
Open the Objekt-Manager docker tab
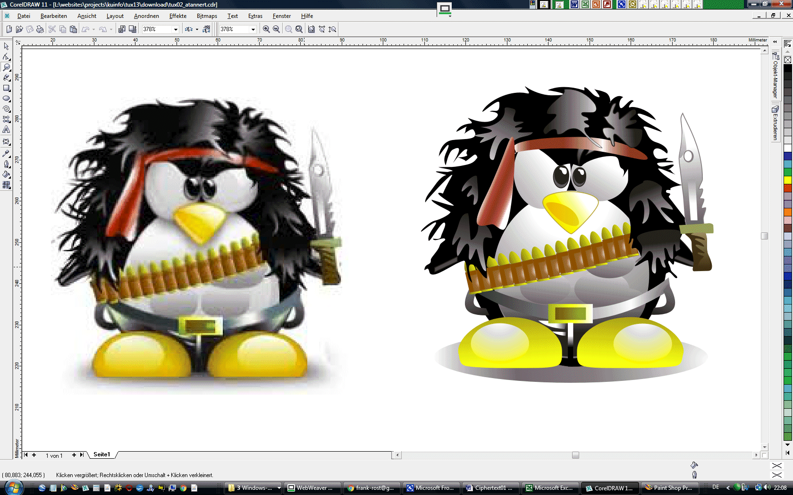click(775, 75)
